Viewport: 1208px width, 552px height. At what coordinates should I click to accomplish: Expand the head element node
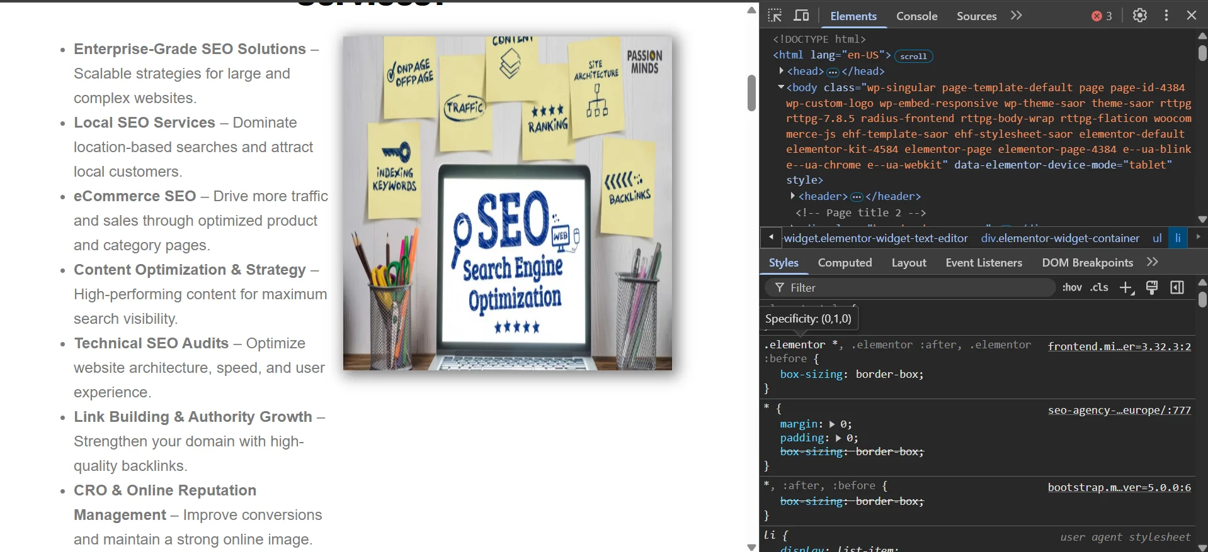tap(782, 71)
